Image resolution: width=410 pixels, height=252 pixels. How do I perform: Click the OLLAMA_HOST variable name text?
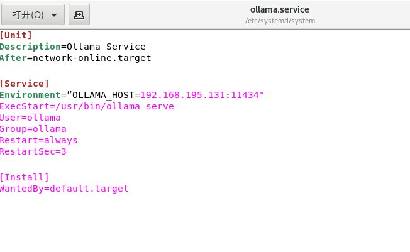click(x=103, y=95)
